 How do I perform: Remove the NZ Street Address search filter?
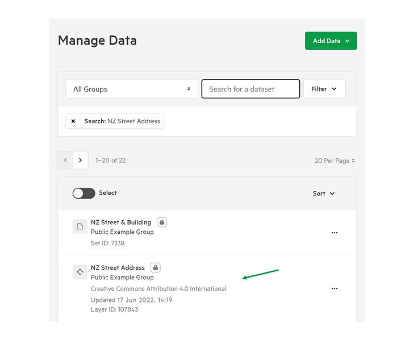tap(73, 121)
